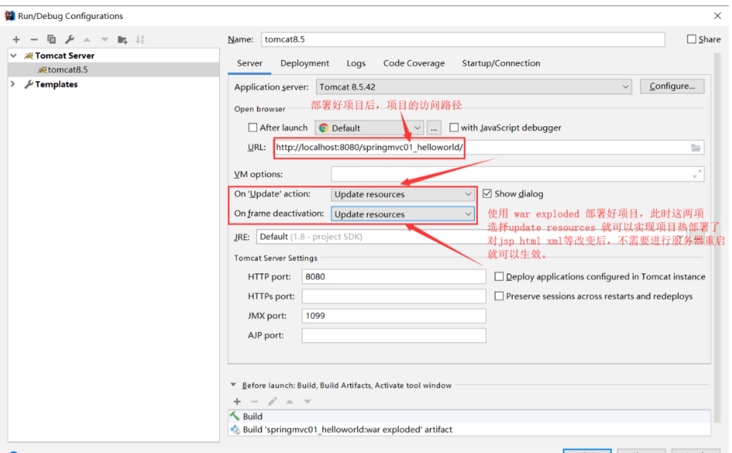
Task: Click the folder icon in URL field
Action: pos(695,147)
